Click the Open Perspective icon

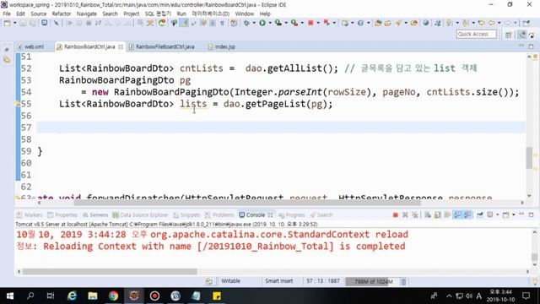pos(508,35)
